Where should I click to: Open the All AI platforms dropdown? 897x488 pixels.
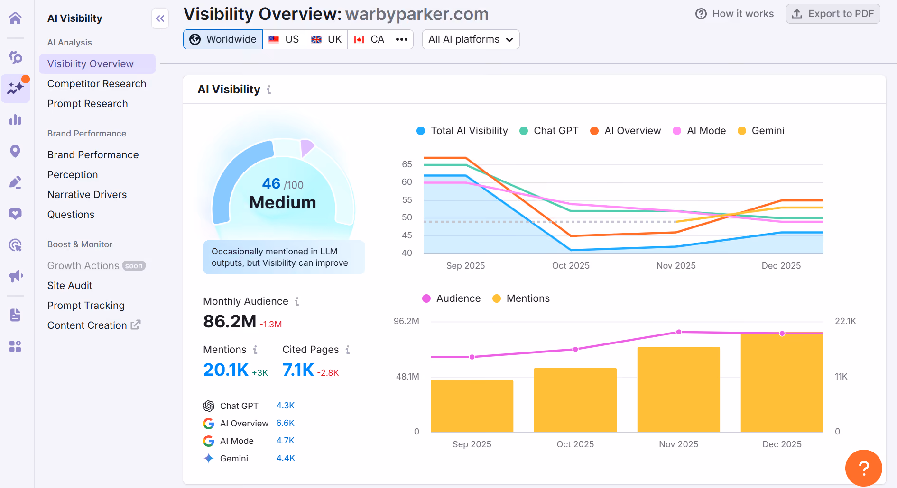pos(471,39)
